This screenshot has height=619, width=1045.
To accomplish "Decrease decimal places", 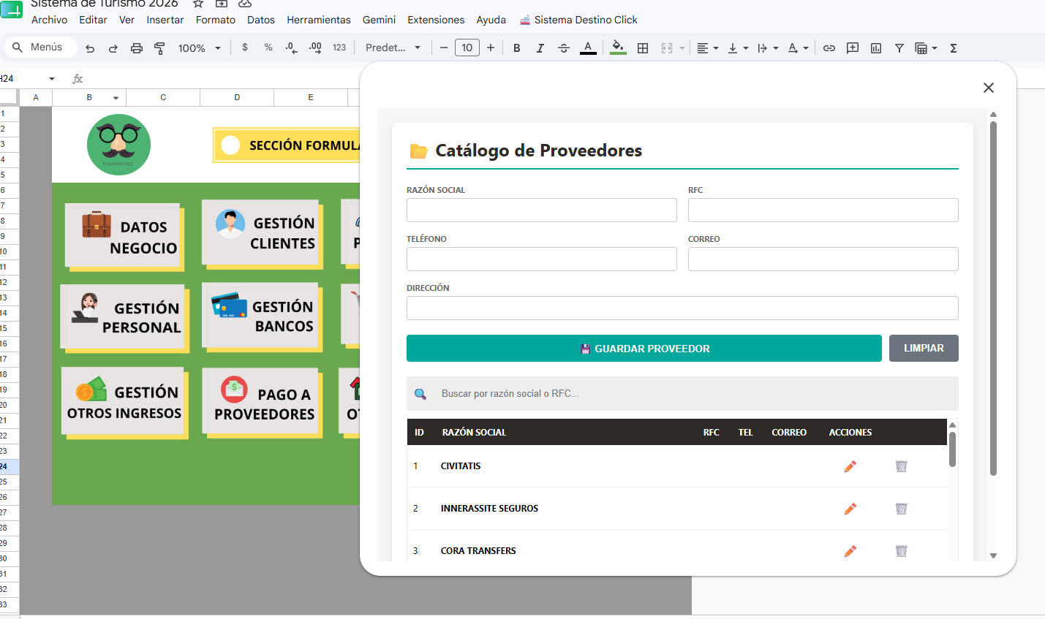I will [x=291, y=48].
